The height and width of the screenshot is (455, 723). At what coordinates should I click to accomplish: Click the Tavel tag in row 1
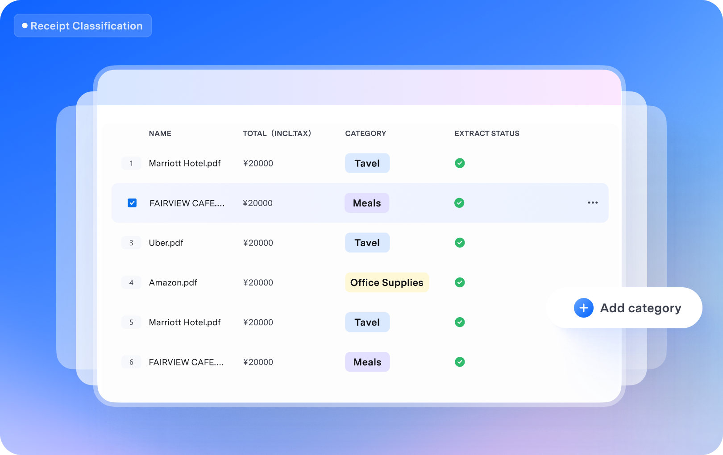(x=367, y=163)
